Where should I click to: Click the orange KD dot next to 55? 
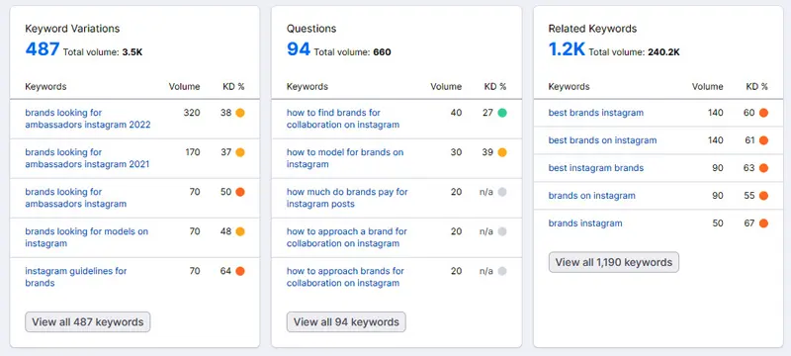tap(763, 196)
